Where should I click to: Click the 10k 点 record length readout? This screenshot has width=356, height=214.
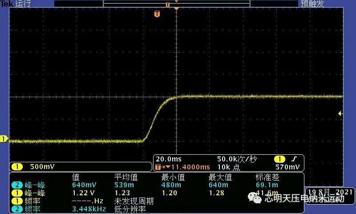(x=229, y=167)
